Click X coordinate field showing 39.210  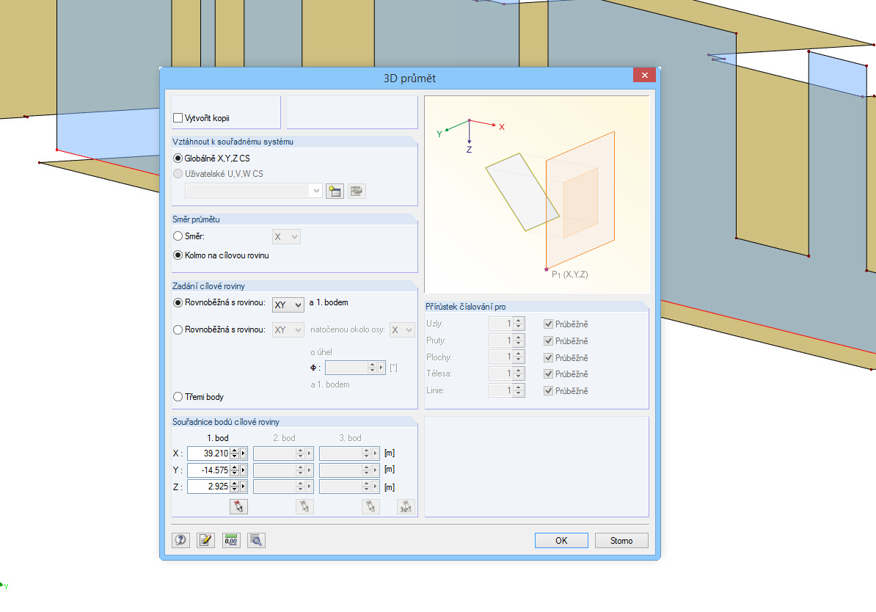coord(209,453)
